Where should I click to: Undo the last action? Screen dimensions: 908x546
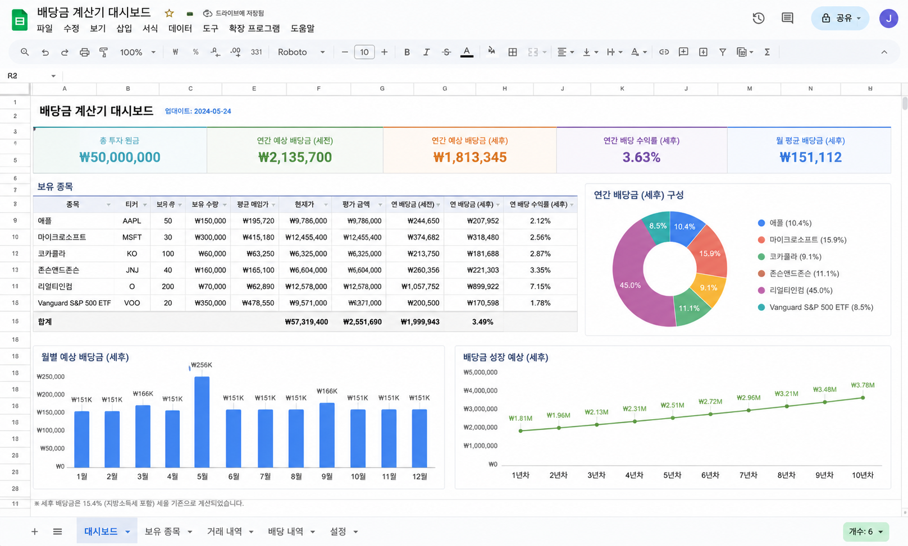coord(45,52)
